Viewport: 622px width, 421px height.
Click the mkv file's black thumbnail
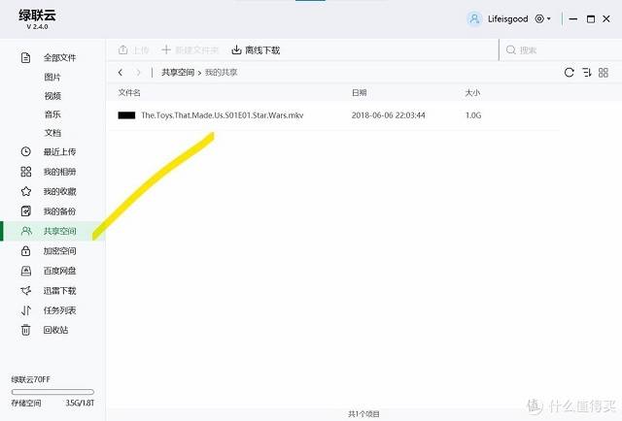(126, 115)
